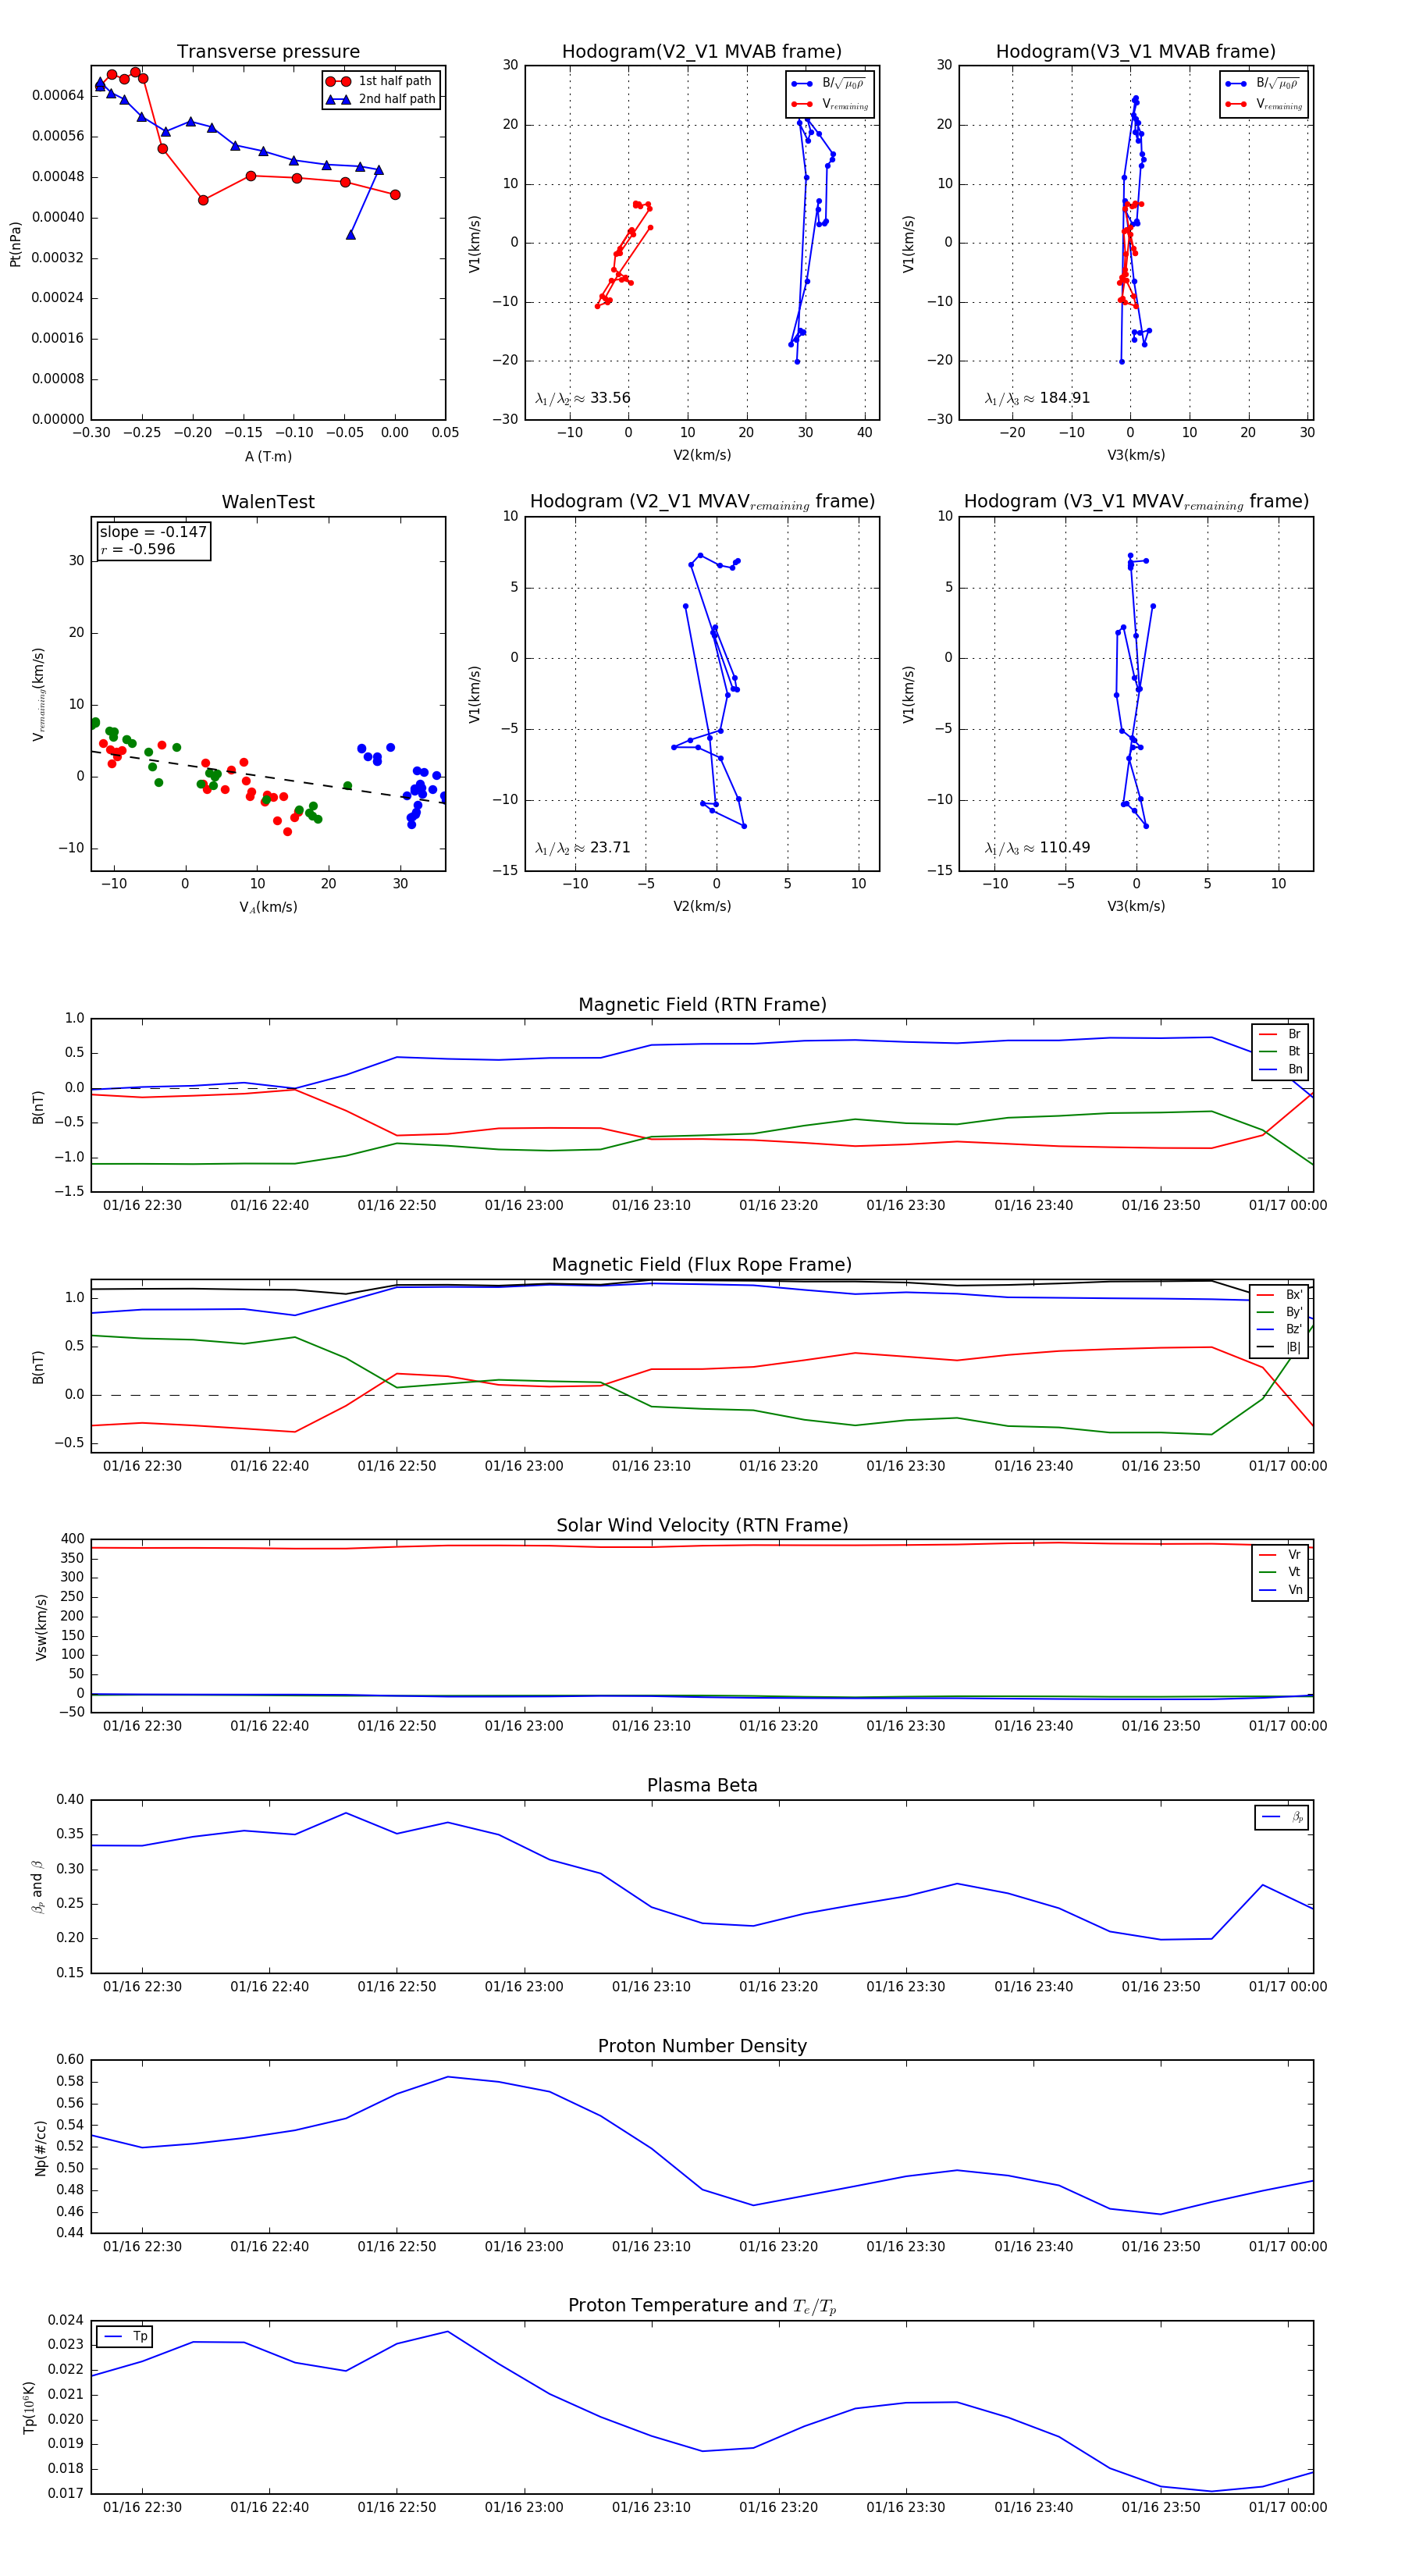Click the 01/16 23:10 tick under the Flux Rope Frame plot
The width and height of the screenshot is (1405, 2576).
pos(651,1466)
